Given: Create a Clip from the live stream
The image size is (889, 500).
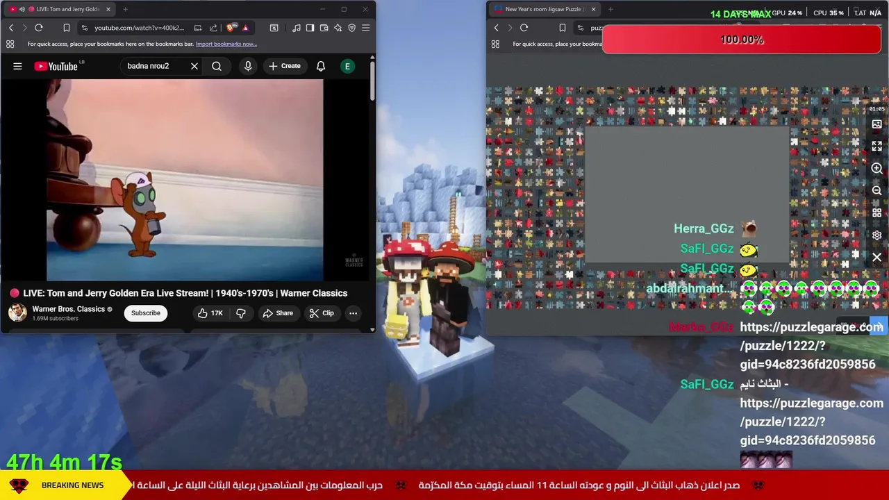Looking at the screenshot, I should coord(322,313).
